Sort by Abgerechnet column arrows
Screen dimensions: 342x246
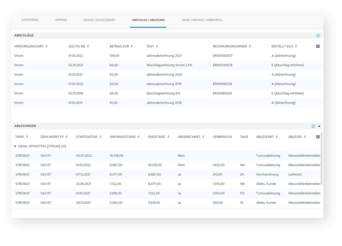tap(203, 137)
